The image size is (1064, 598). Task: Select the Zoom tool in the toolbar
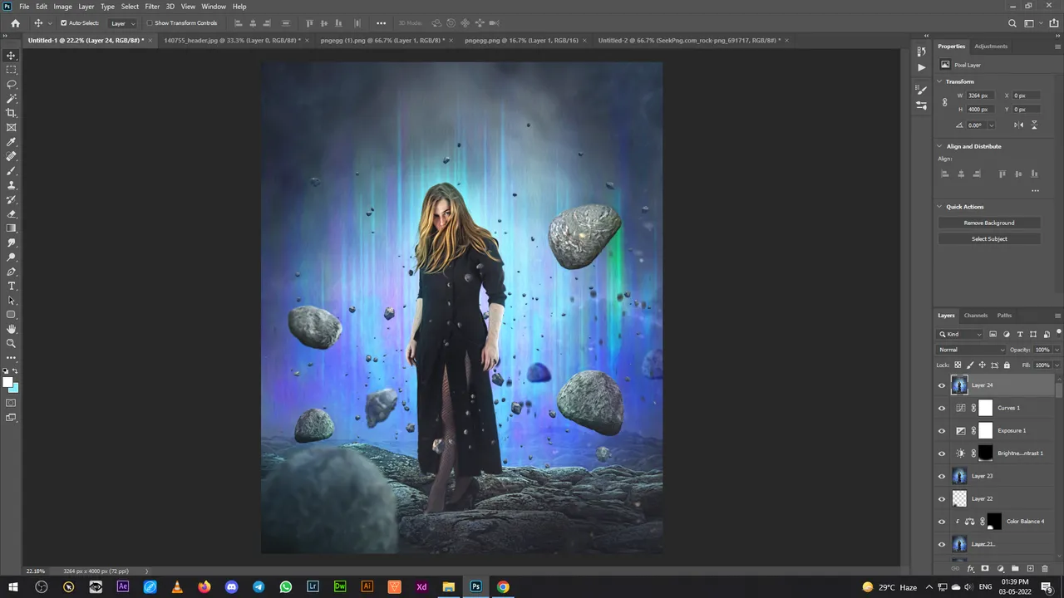click(12, 343)
